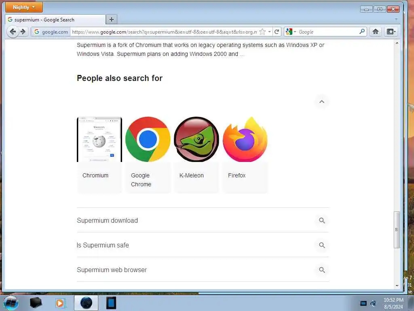
Task: Open the K-Meleon logo card
Action: point(196,139)
